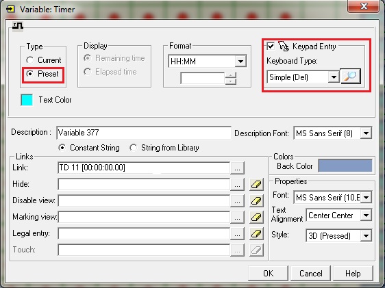The width and height of the screenshot is (385, 288).
Task: Expand the Text Alignment dropdown
Action: [x=366, y=215]
